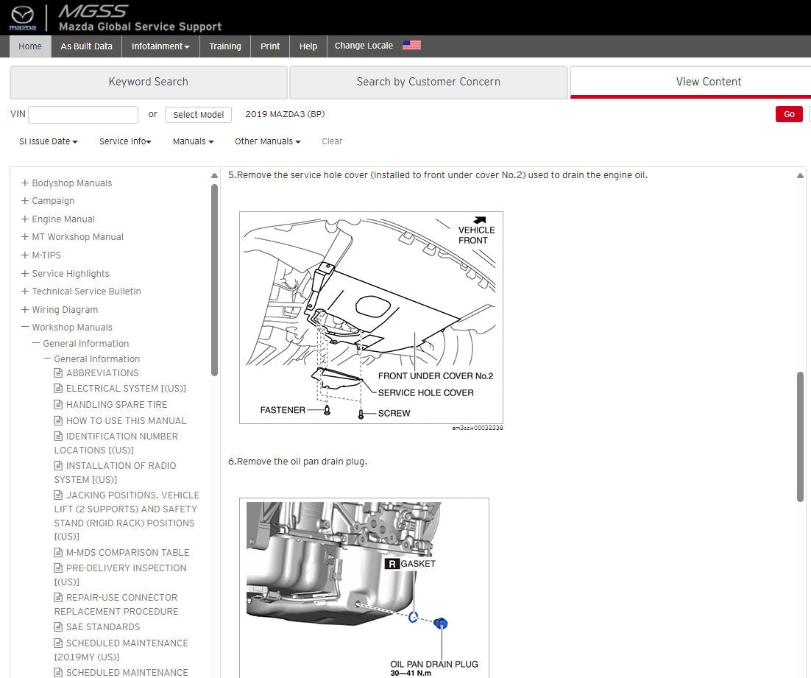Click the Mazda logo icon
This screenshot has width=811, height=678.
22,18
